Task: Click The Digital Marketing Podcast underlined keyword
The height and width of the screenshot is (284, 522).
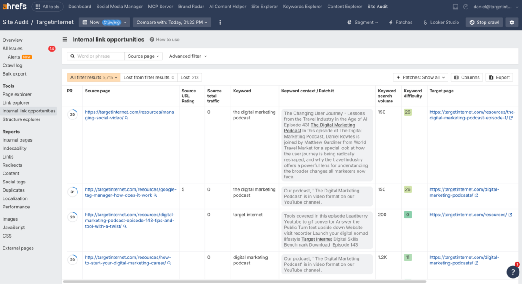Action: 319,128
